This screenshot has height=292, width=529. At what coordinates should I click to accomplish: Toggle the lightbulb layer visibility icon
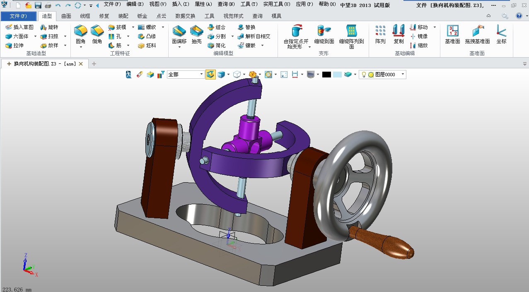pos(364,75)
